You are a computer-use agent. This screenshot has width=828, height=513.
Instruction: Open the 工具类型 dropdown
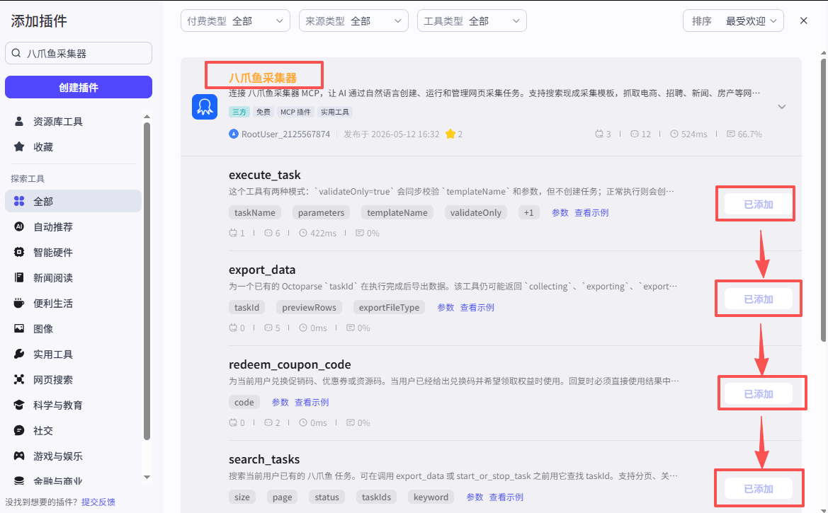[x=472, y=21]
